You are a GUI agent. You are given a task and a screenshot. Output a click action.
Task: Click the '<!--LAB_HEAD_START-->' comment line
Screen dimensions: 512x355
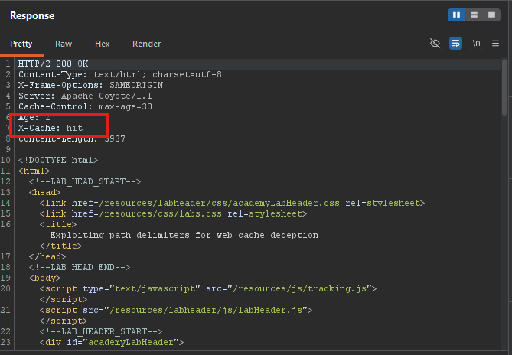[85, 181]
